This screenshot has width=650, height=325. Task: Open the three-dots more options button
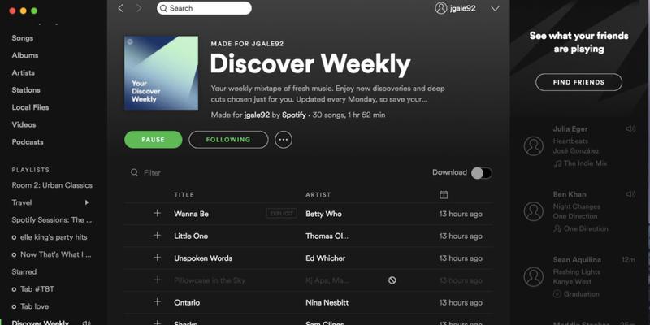coord(284,140)
